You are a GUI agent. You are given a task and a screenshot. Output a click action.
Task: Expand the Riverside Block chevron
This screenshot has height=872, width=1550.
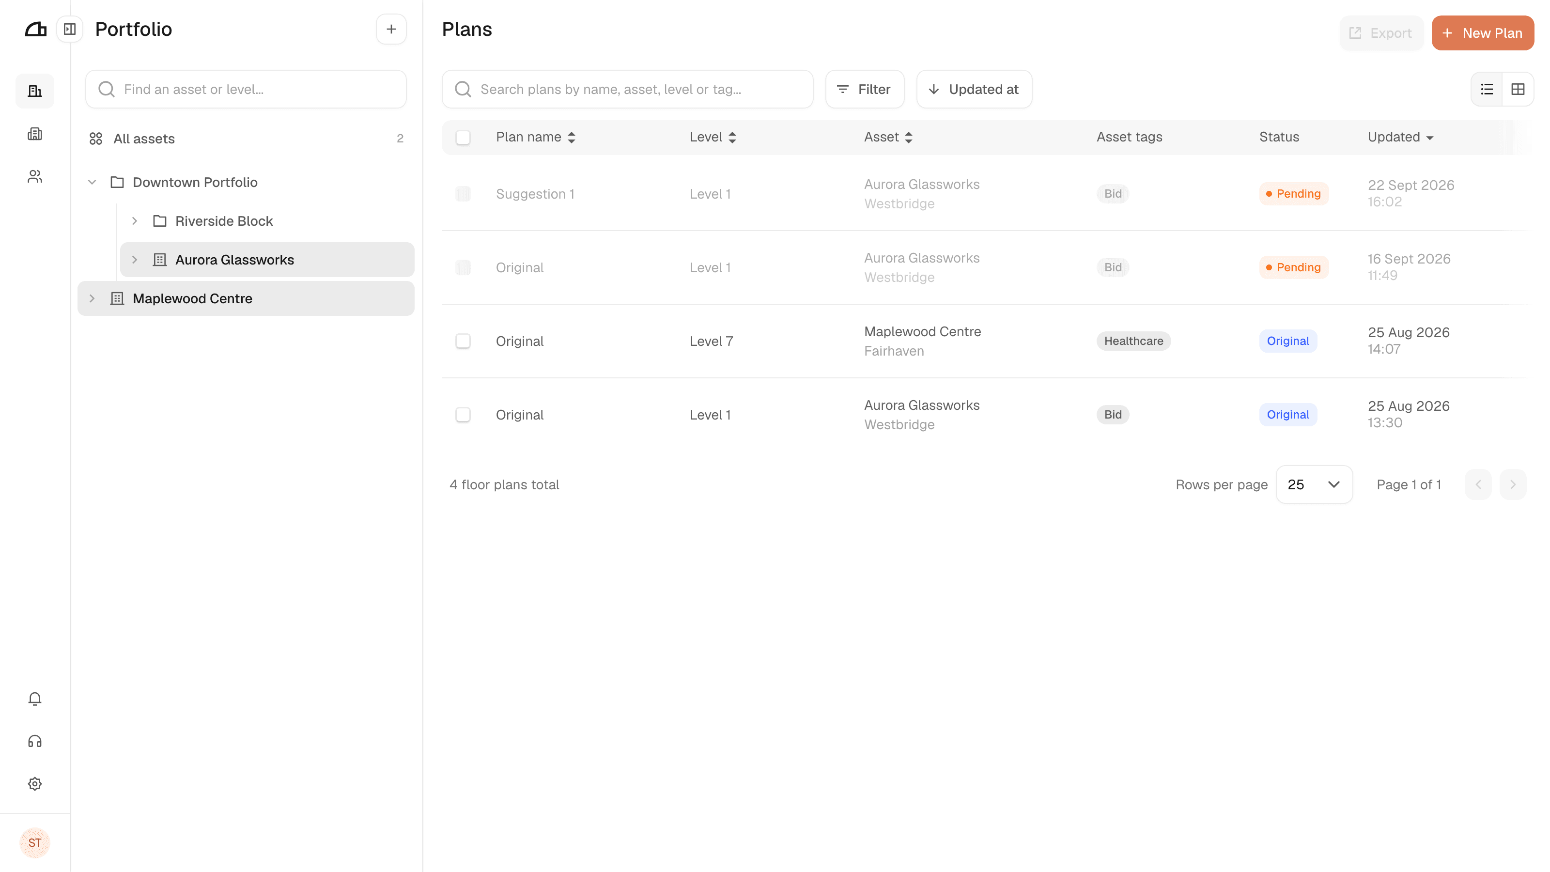(x=135, y=221)
